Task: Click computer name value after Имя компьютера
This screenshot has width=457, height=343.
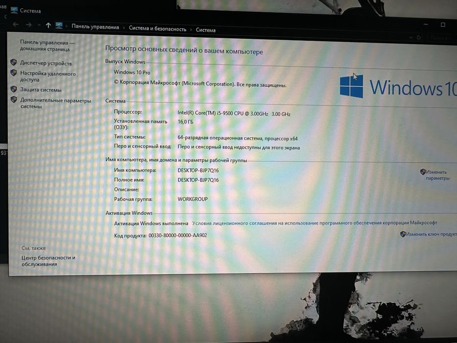Action: tap(198, 171)
